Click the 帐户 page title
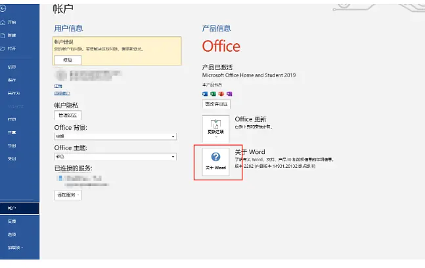 pyautogui.click(x=63, y=9)
